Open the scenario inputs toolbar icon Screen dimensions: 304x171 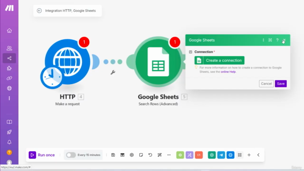[x=123, y=155]
